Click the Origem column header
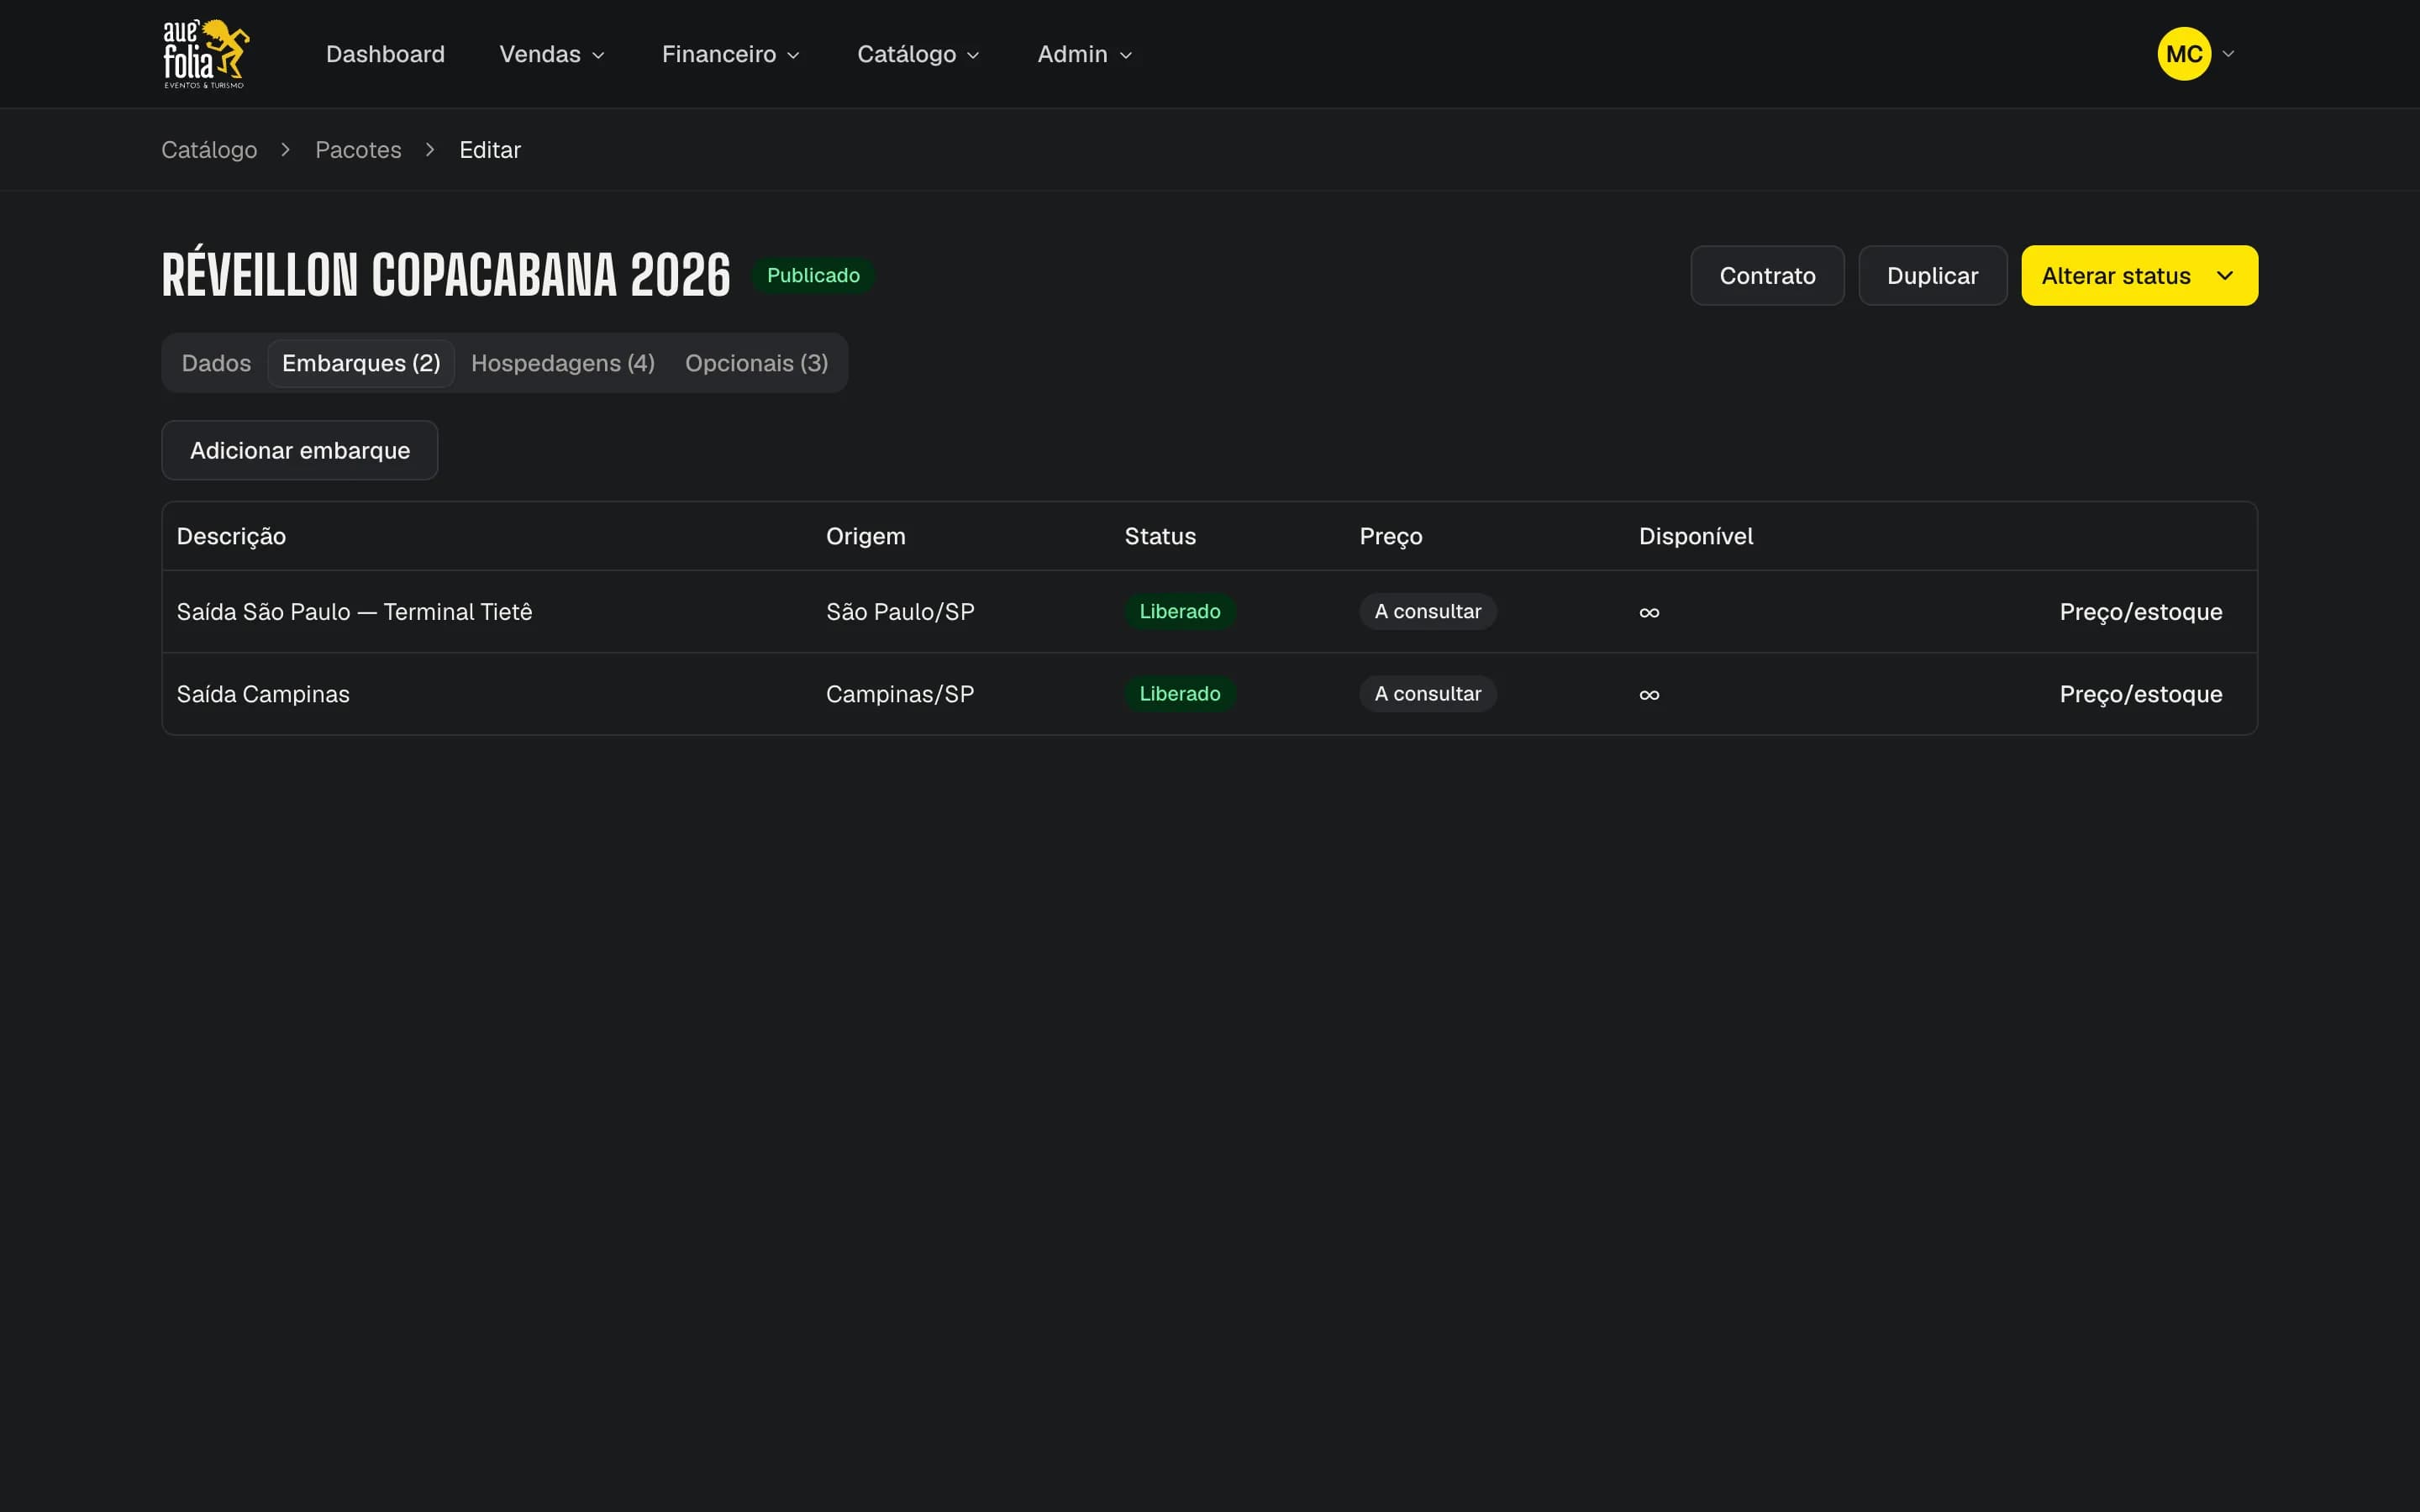 [x=865, y=537]
